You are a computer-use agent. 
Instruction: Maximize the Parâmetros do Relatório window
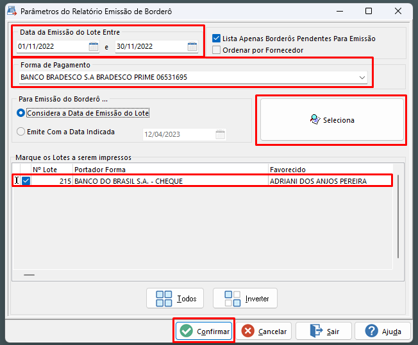click(x=369, y=11)
